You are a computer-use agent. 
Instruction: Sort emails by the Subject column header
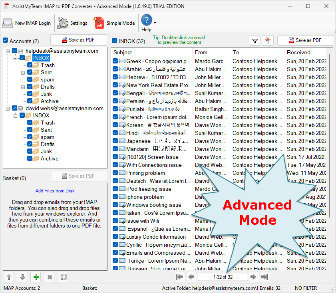(151, 52)
